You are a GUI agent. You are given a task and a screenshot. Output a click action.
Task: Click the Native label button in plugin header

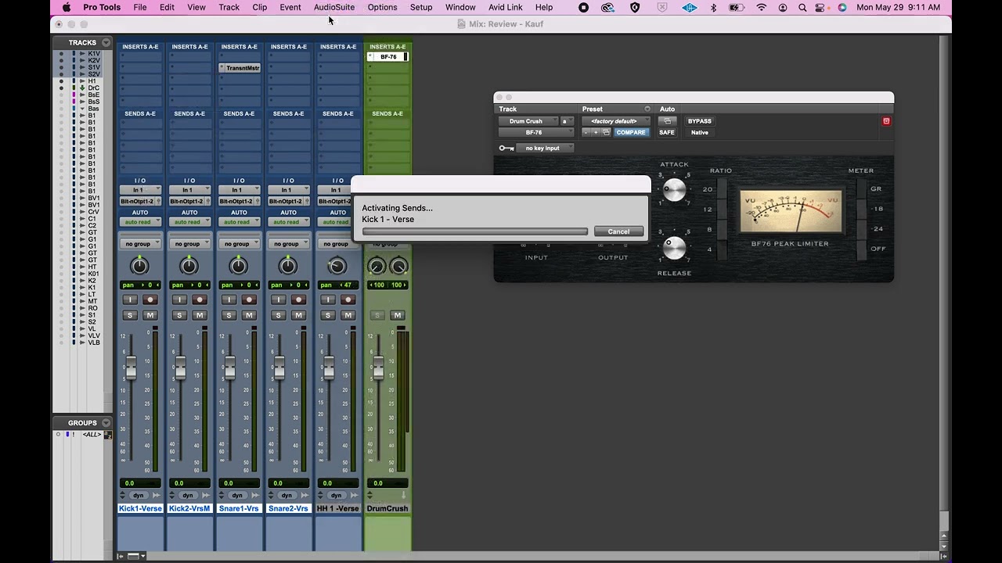[700, 132]
